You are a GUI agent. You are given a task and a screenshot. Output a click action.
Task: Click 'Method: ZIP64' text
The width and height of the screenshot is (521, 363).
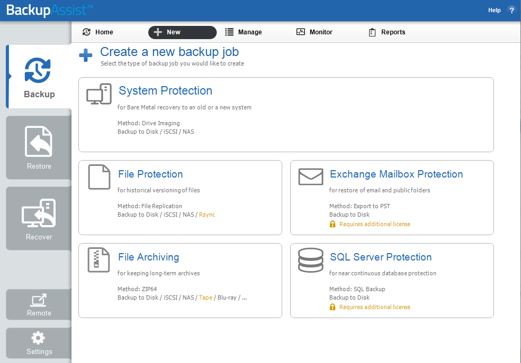tap(137, 288)
